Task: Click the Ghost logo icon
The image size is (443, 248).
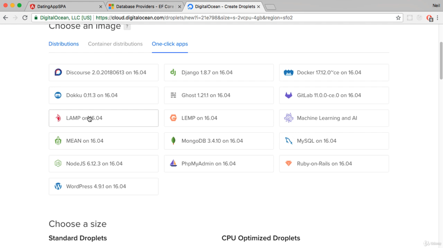Action: pyautogui.click(x=173, y=95)
